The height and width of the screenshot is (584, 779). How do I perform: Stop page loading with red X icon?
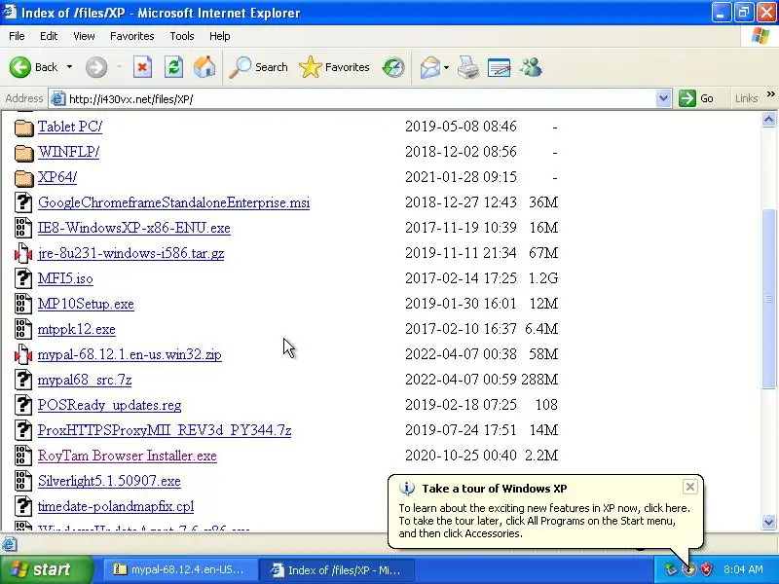coord(142,67)
